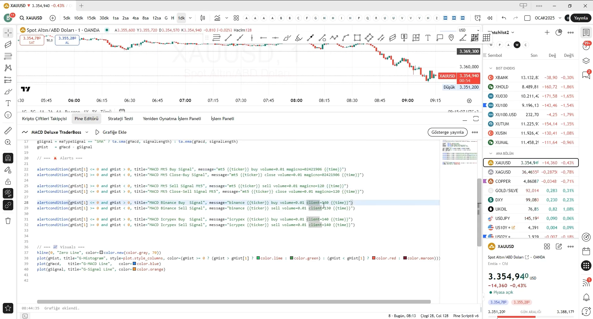Screen dimensions: 593x319
Task: Open the USD currency dropdown
Action: [x=469, y=30]
